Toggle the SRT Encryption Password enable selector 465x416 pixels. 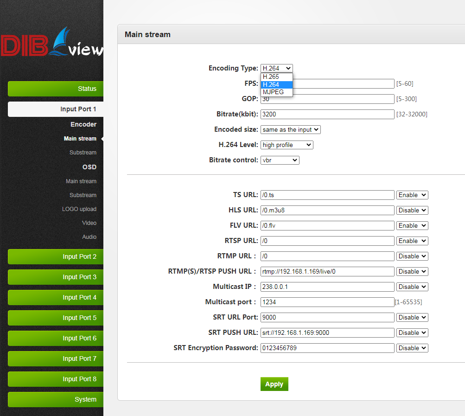click(412, 348)
